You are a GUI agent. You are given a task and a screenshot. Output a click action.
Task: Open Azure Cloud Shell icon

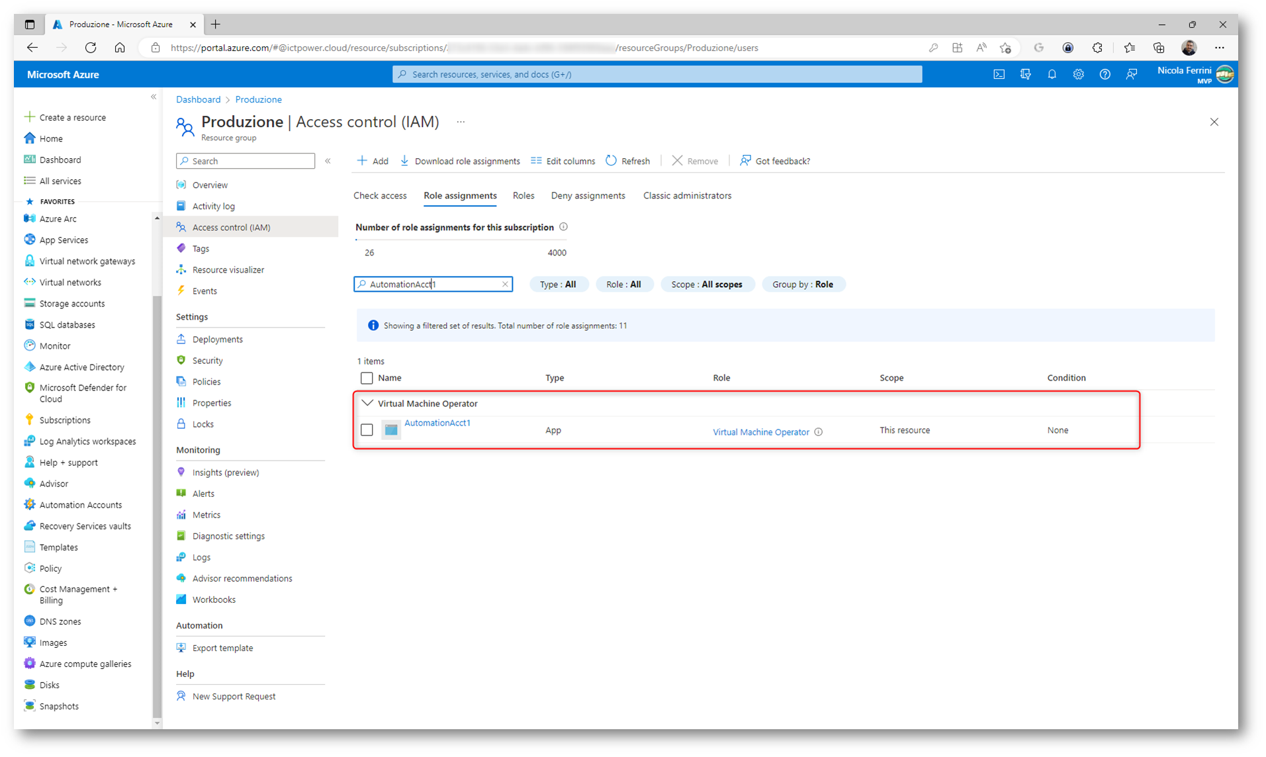tap(999, 74)
